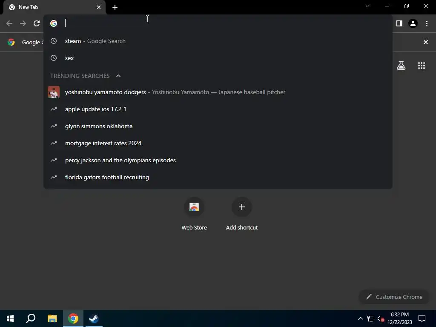Screen dimensions: 436x327
Task: Select glynn simmons oklahoma suggestion
Action: [x=218, y=126]
